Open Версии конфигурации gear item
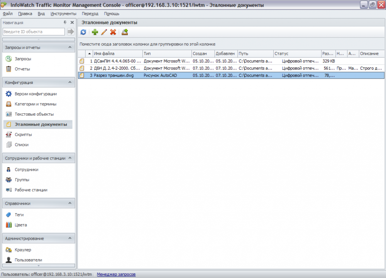Viewport: 386px width, 278px height. [36, 94]
